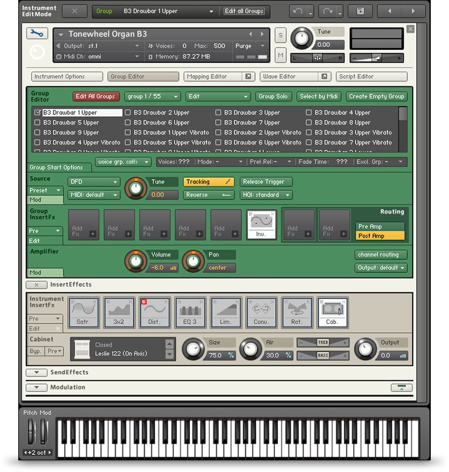Click the Volume knob in Amplifier
449x472 pixels.
tap(136, 261)
